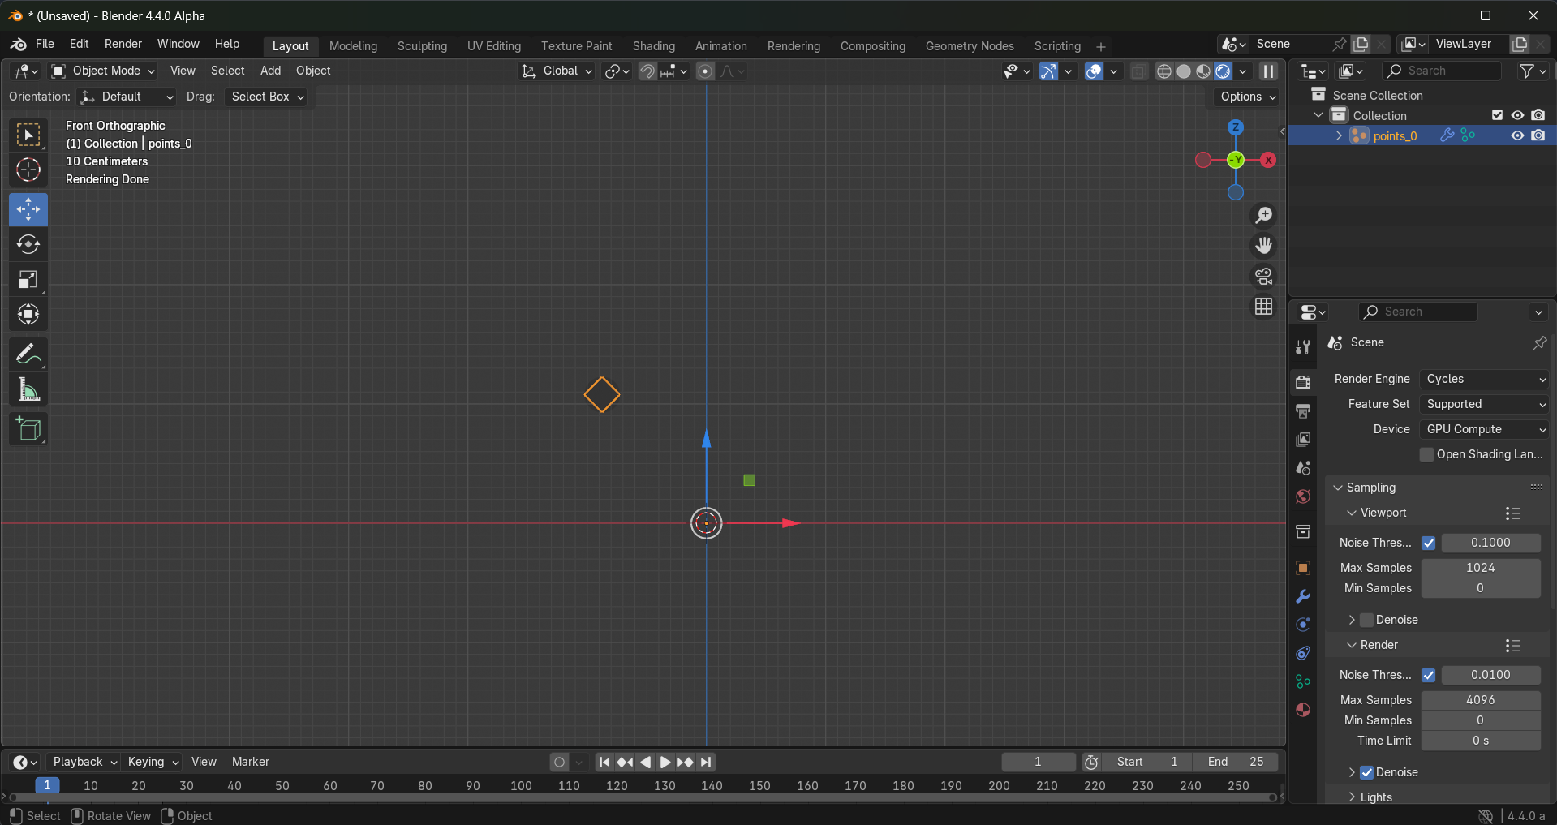Switch to rendered viewport shading
The height and width of the screenshot is (825, 1557).
click(1223, 71)
